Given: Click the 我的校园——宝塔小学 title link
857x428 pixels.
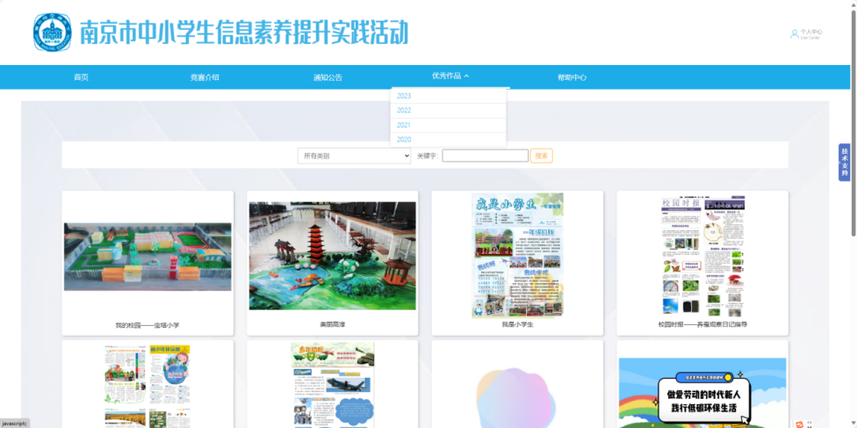Looking at the screenshot, I should [148, 325].
